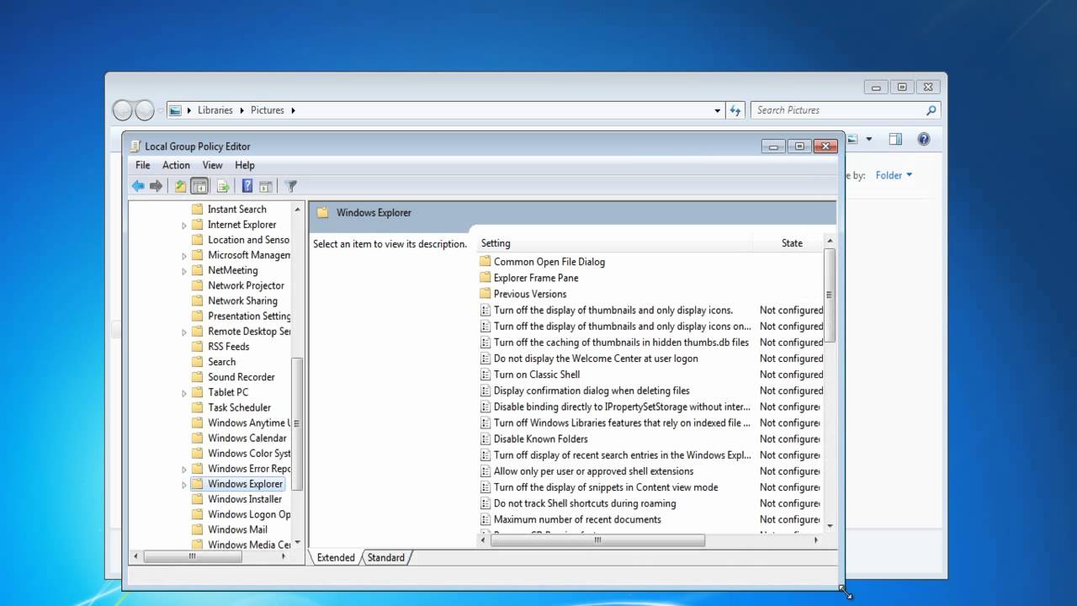The width and height of the screenshot is (1077, 606).
Task: Open the File menu
Action: (x=143, y=165)
